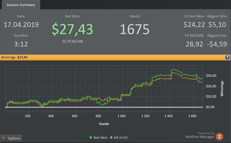The height and width of the screenshot is (143, 231).
Task: Toggle the orange All-In EV legend swatch
Action: pos(111,137)
